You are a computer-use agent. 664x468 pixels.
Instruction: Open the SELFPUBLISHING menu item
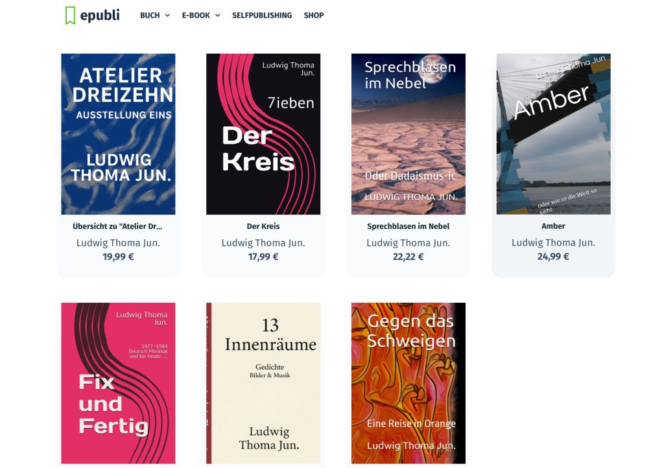click(x=262, y=16)
